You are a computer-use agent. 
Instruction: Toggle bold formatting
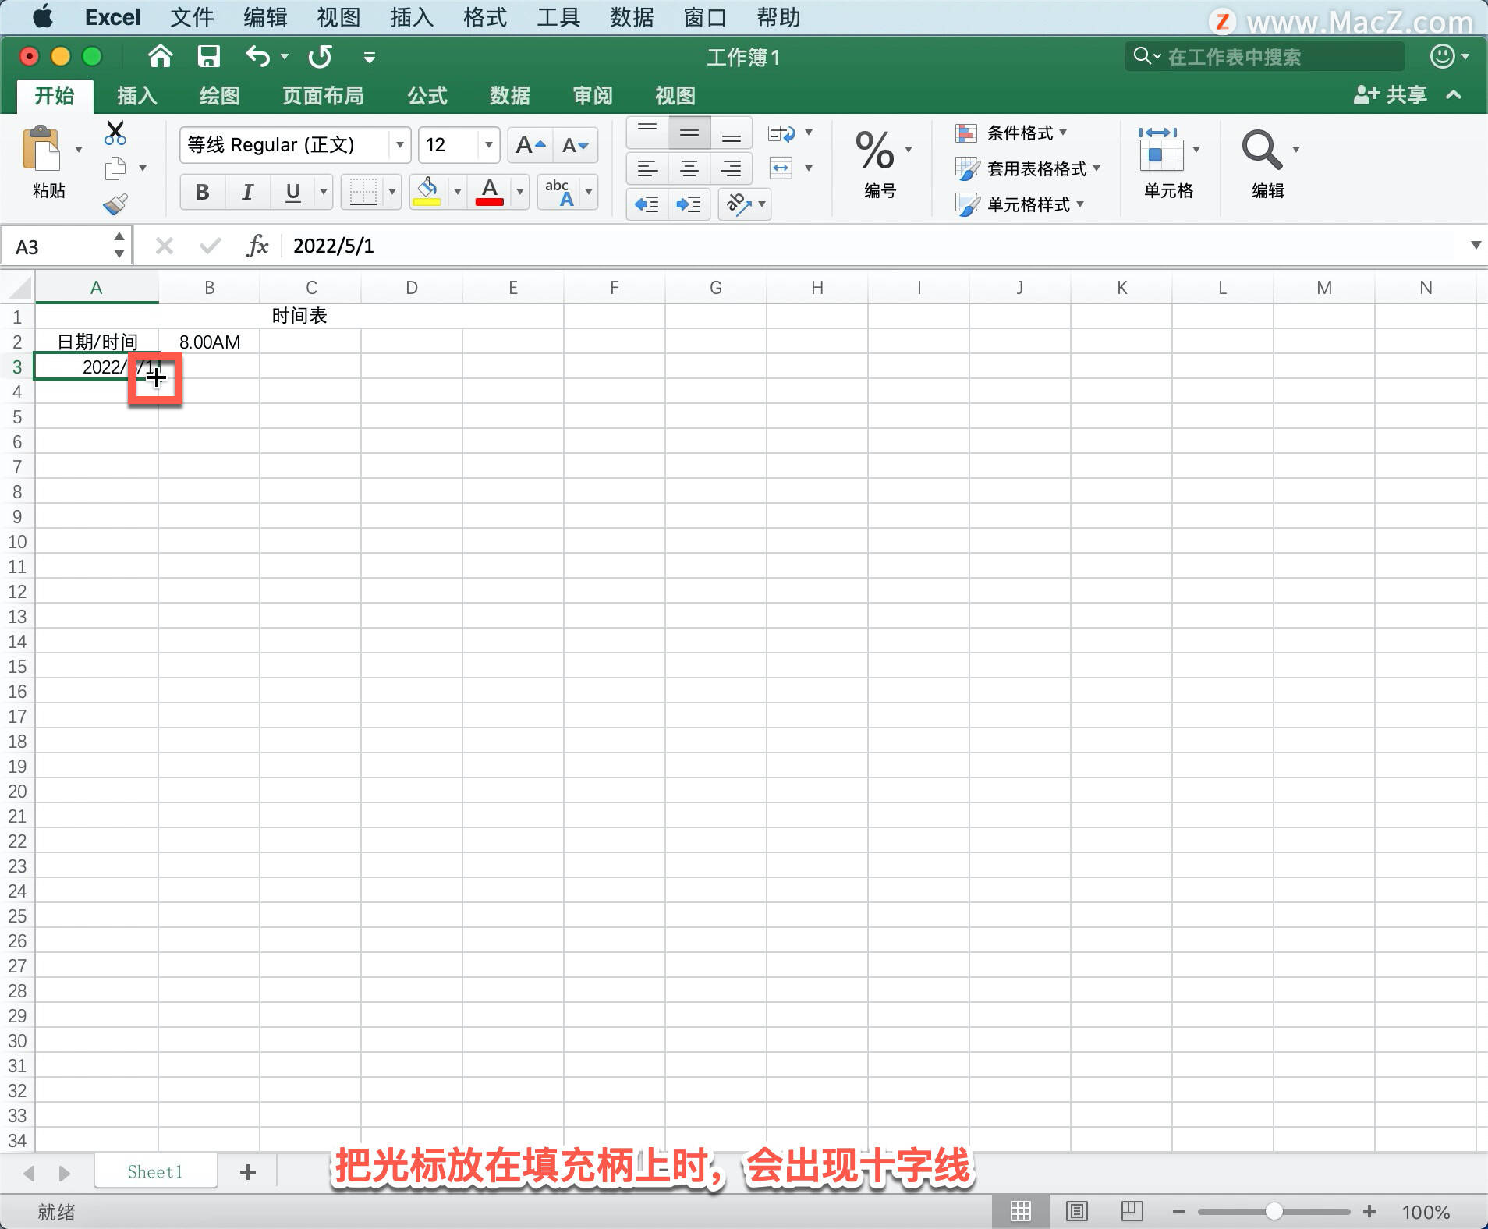coord(201,192)
